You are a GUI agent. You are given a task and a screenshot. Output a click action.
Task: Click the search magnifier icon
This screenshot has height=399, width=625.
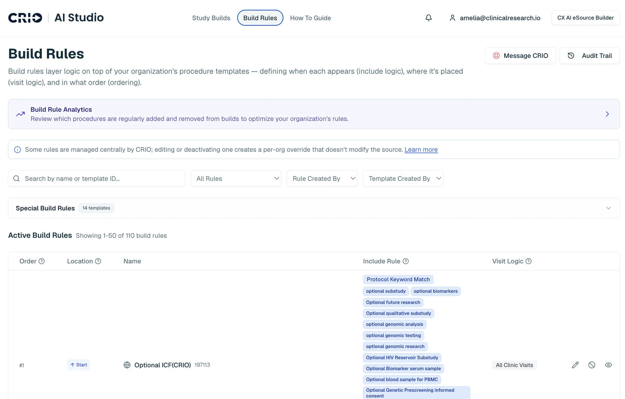[16, 179]
